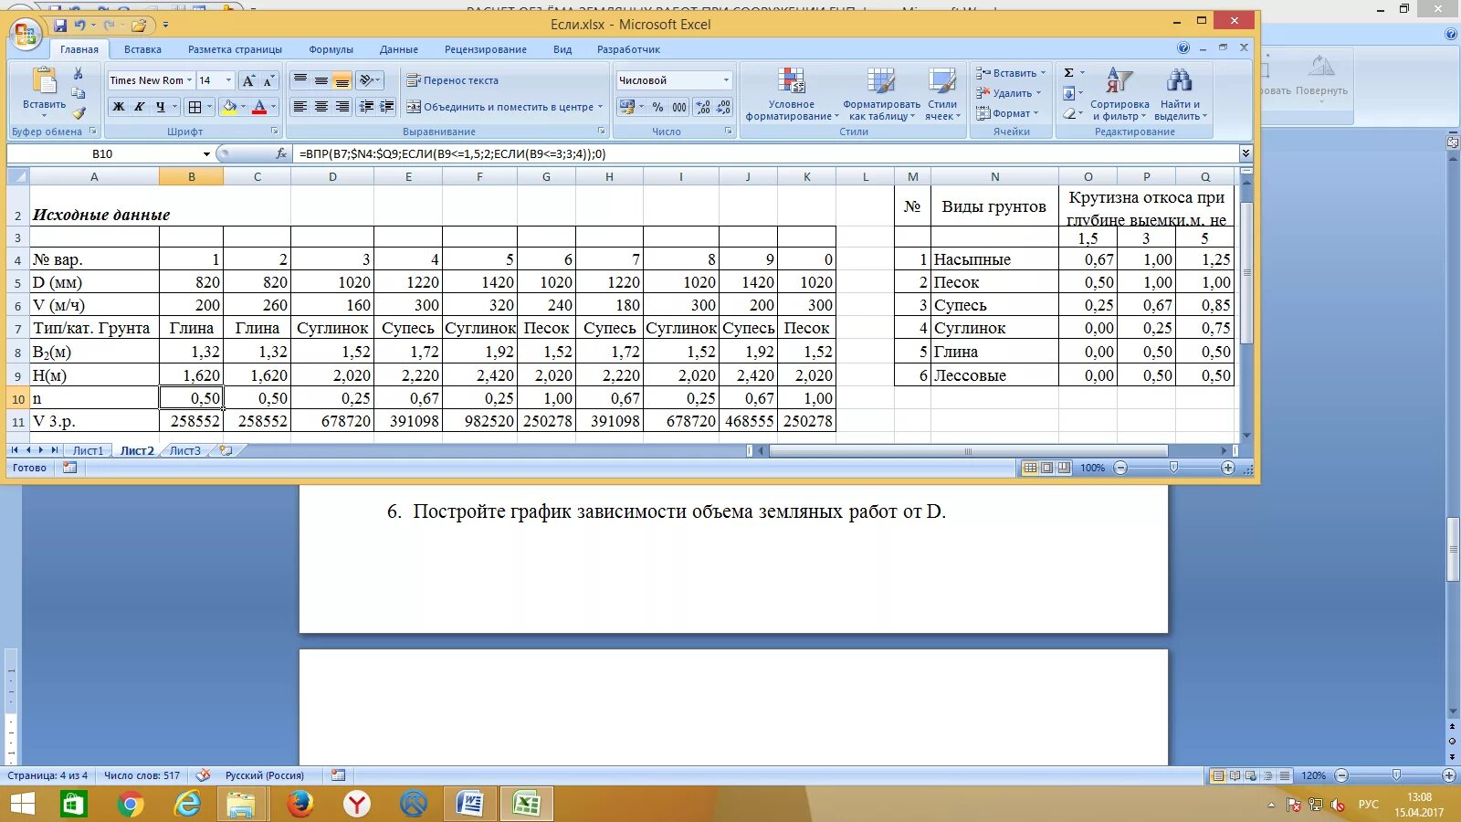Image resolution: width=1461 pixels, height=822 pixels.
Task: Click the Copy icon in clipboard group
Action: 79,93
